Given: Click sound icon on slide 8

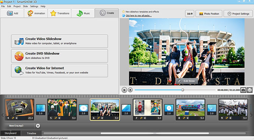Looking at the screenshot, I should (x=188, y=118).
